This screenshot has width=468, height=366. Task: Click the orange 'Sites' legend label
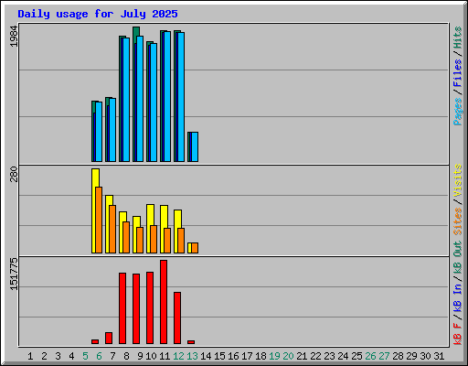click(457, 221)
